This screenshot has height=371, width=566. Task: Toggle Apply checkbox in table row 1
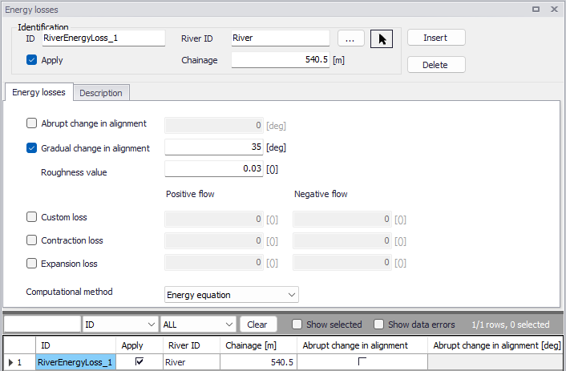(x=139, y=361)
